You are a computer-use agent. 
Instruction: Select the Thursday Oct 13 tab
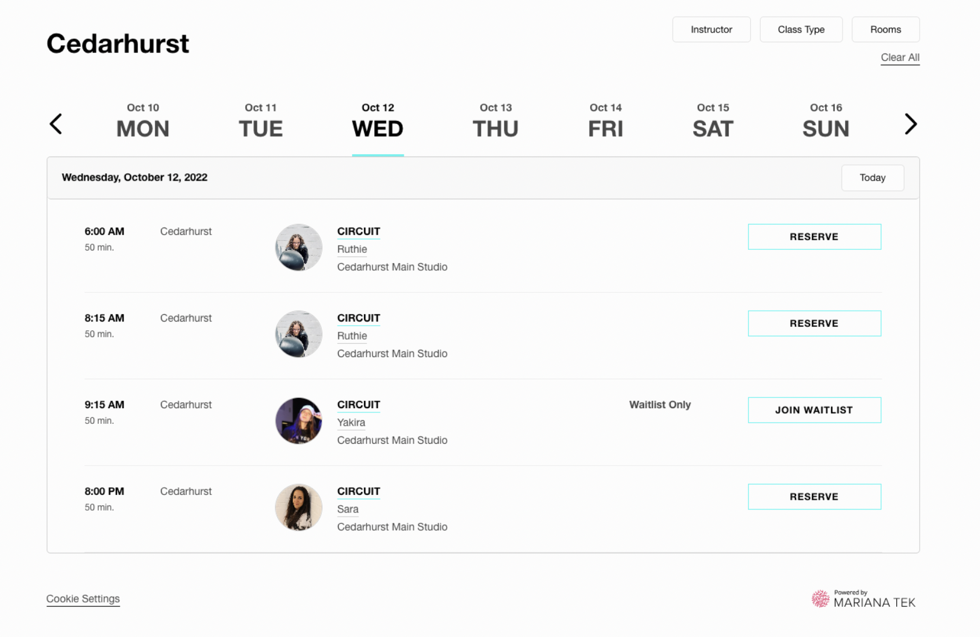tap(495, 122)
